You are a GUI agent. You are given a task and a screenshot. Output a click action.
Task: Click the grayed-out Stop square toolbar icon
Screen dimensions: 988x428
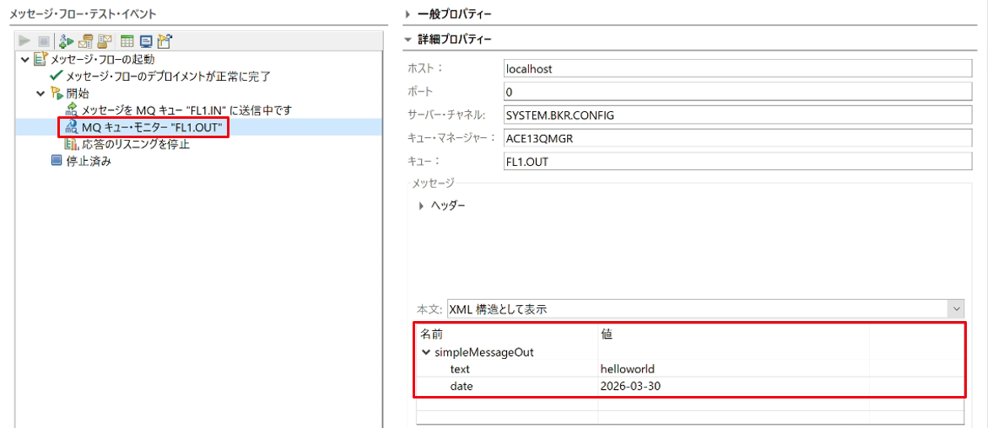[x=44, y=41]
